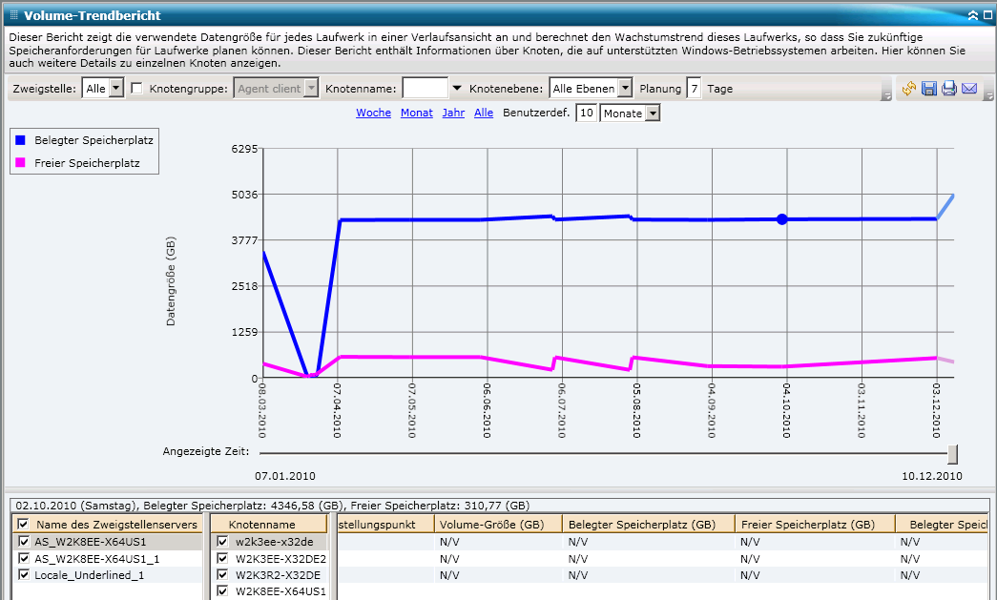Open the Zweigstelle dropdown

point(116,89)
